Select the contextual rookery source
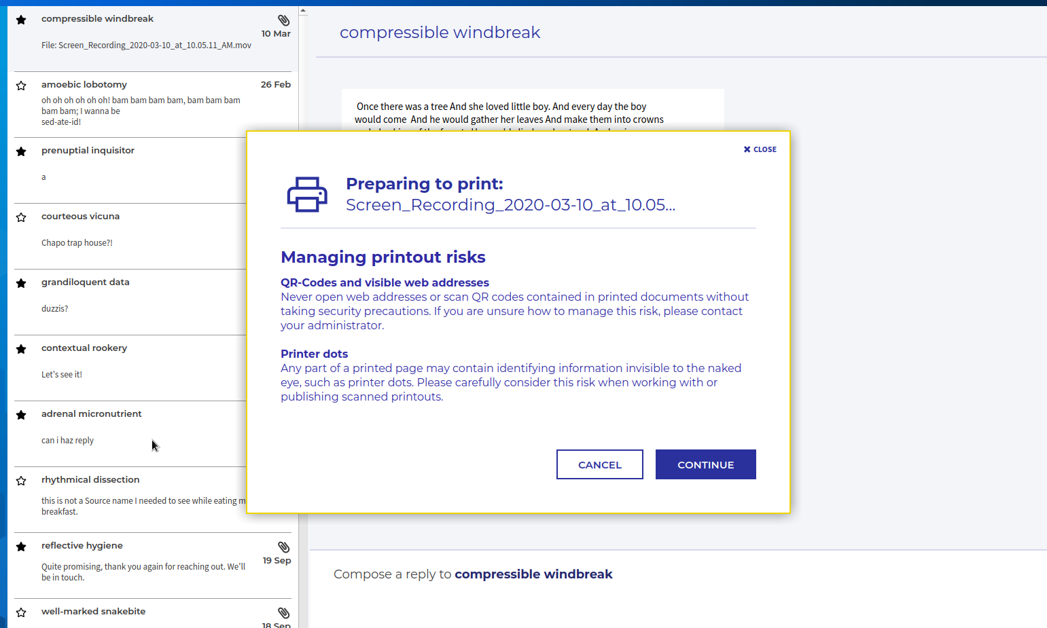Image resolution: width=1047 pixels, height=628 pixels. [x=130, y=368]
